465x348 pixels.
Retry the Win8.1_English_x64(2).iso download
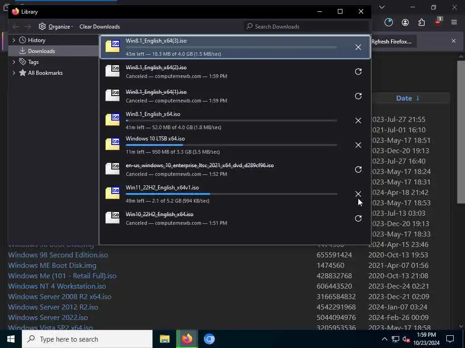(x=358, y=72)
